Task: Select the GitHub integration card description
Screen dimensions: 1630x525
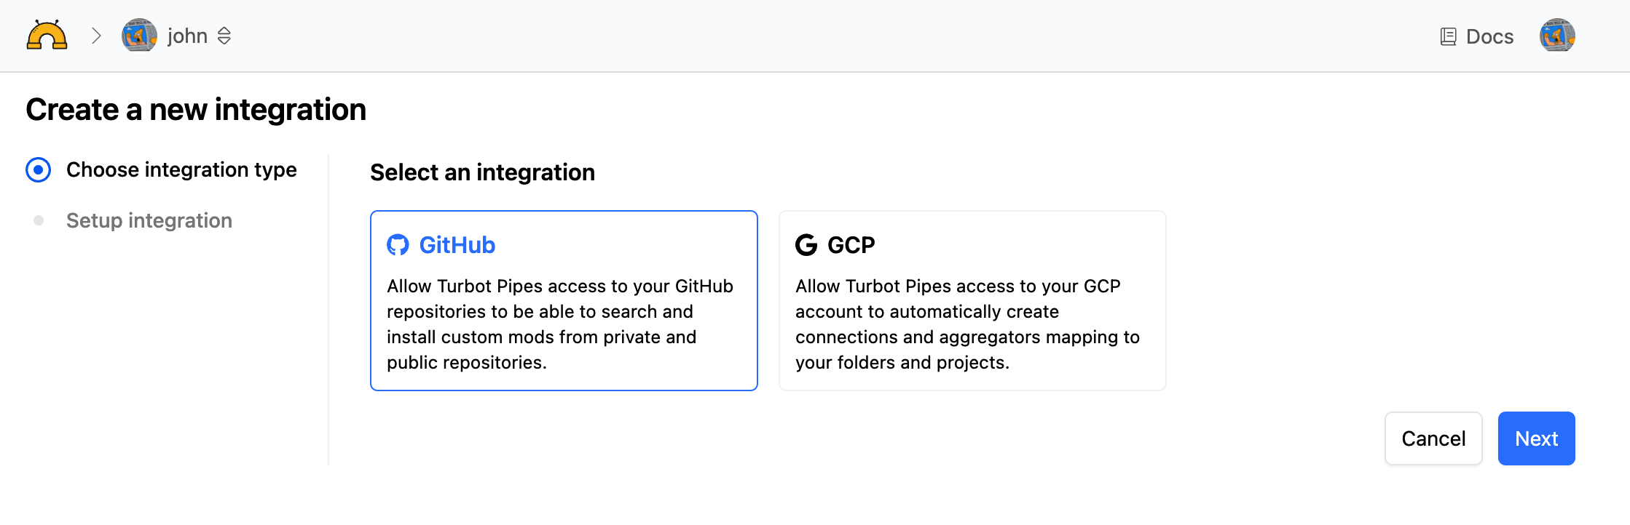Action: pos(561,324)
